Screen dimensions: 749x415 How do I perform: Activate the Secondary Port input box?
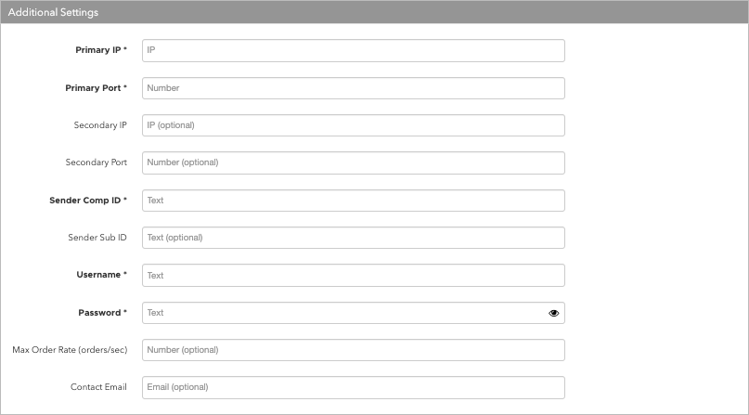354,162
